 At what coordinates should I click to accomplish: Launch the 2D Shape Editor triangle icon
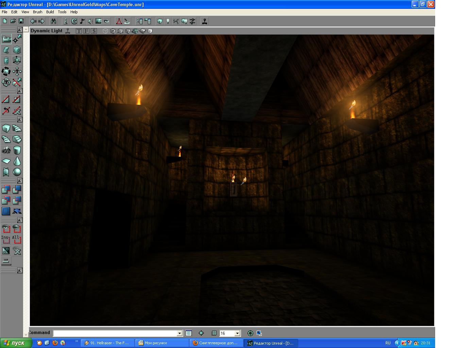pos(119,21)
